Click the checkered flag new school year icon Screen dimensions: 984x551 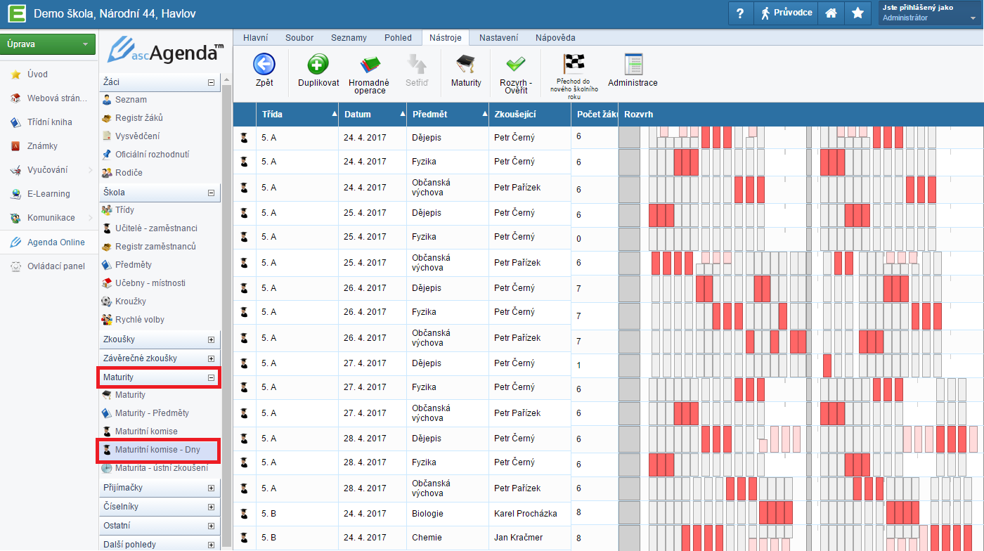(574, 64)
